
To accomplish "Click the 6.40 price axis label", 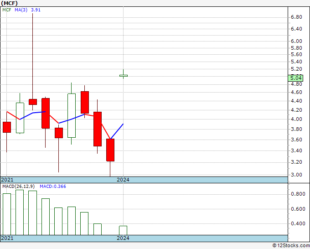I will pos(296,29).
